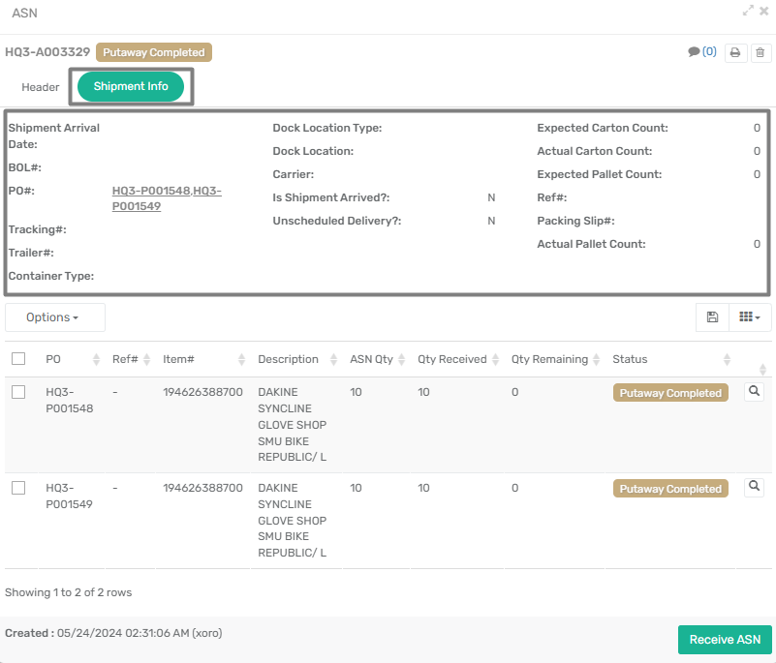Screen dimensions: 776x663
Task: Click the Description column header
Action: click(288, 359)
